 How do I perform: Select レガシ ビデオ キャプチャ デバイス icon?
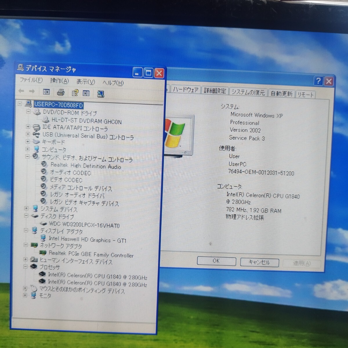[x=43, y=201]
